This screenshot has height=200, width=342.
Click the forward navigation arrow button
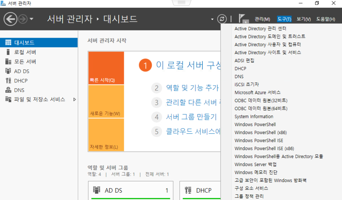point(23,19)
